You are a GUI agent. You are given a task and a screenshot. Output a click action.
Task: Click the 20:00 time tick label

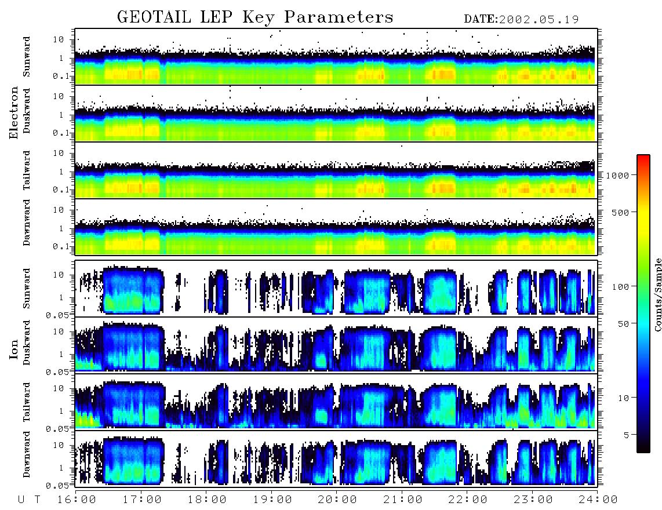(337, 500)
